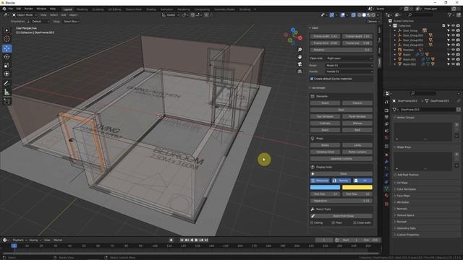Jump to the timeline start frame
The height and width of the screenshot is (260, 463).
(x=182, y=240)
